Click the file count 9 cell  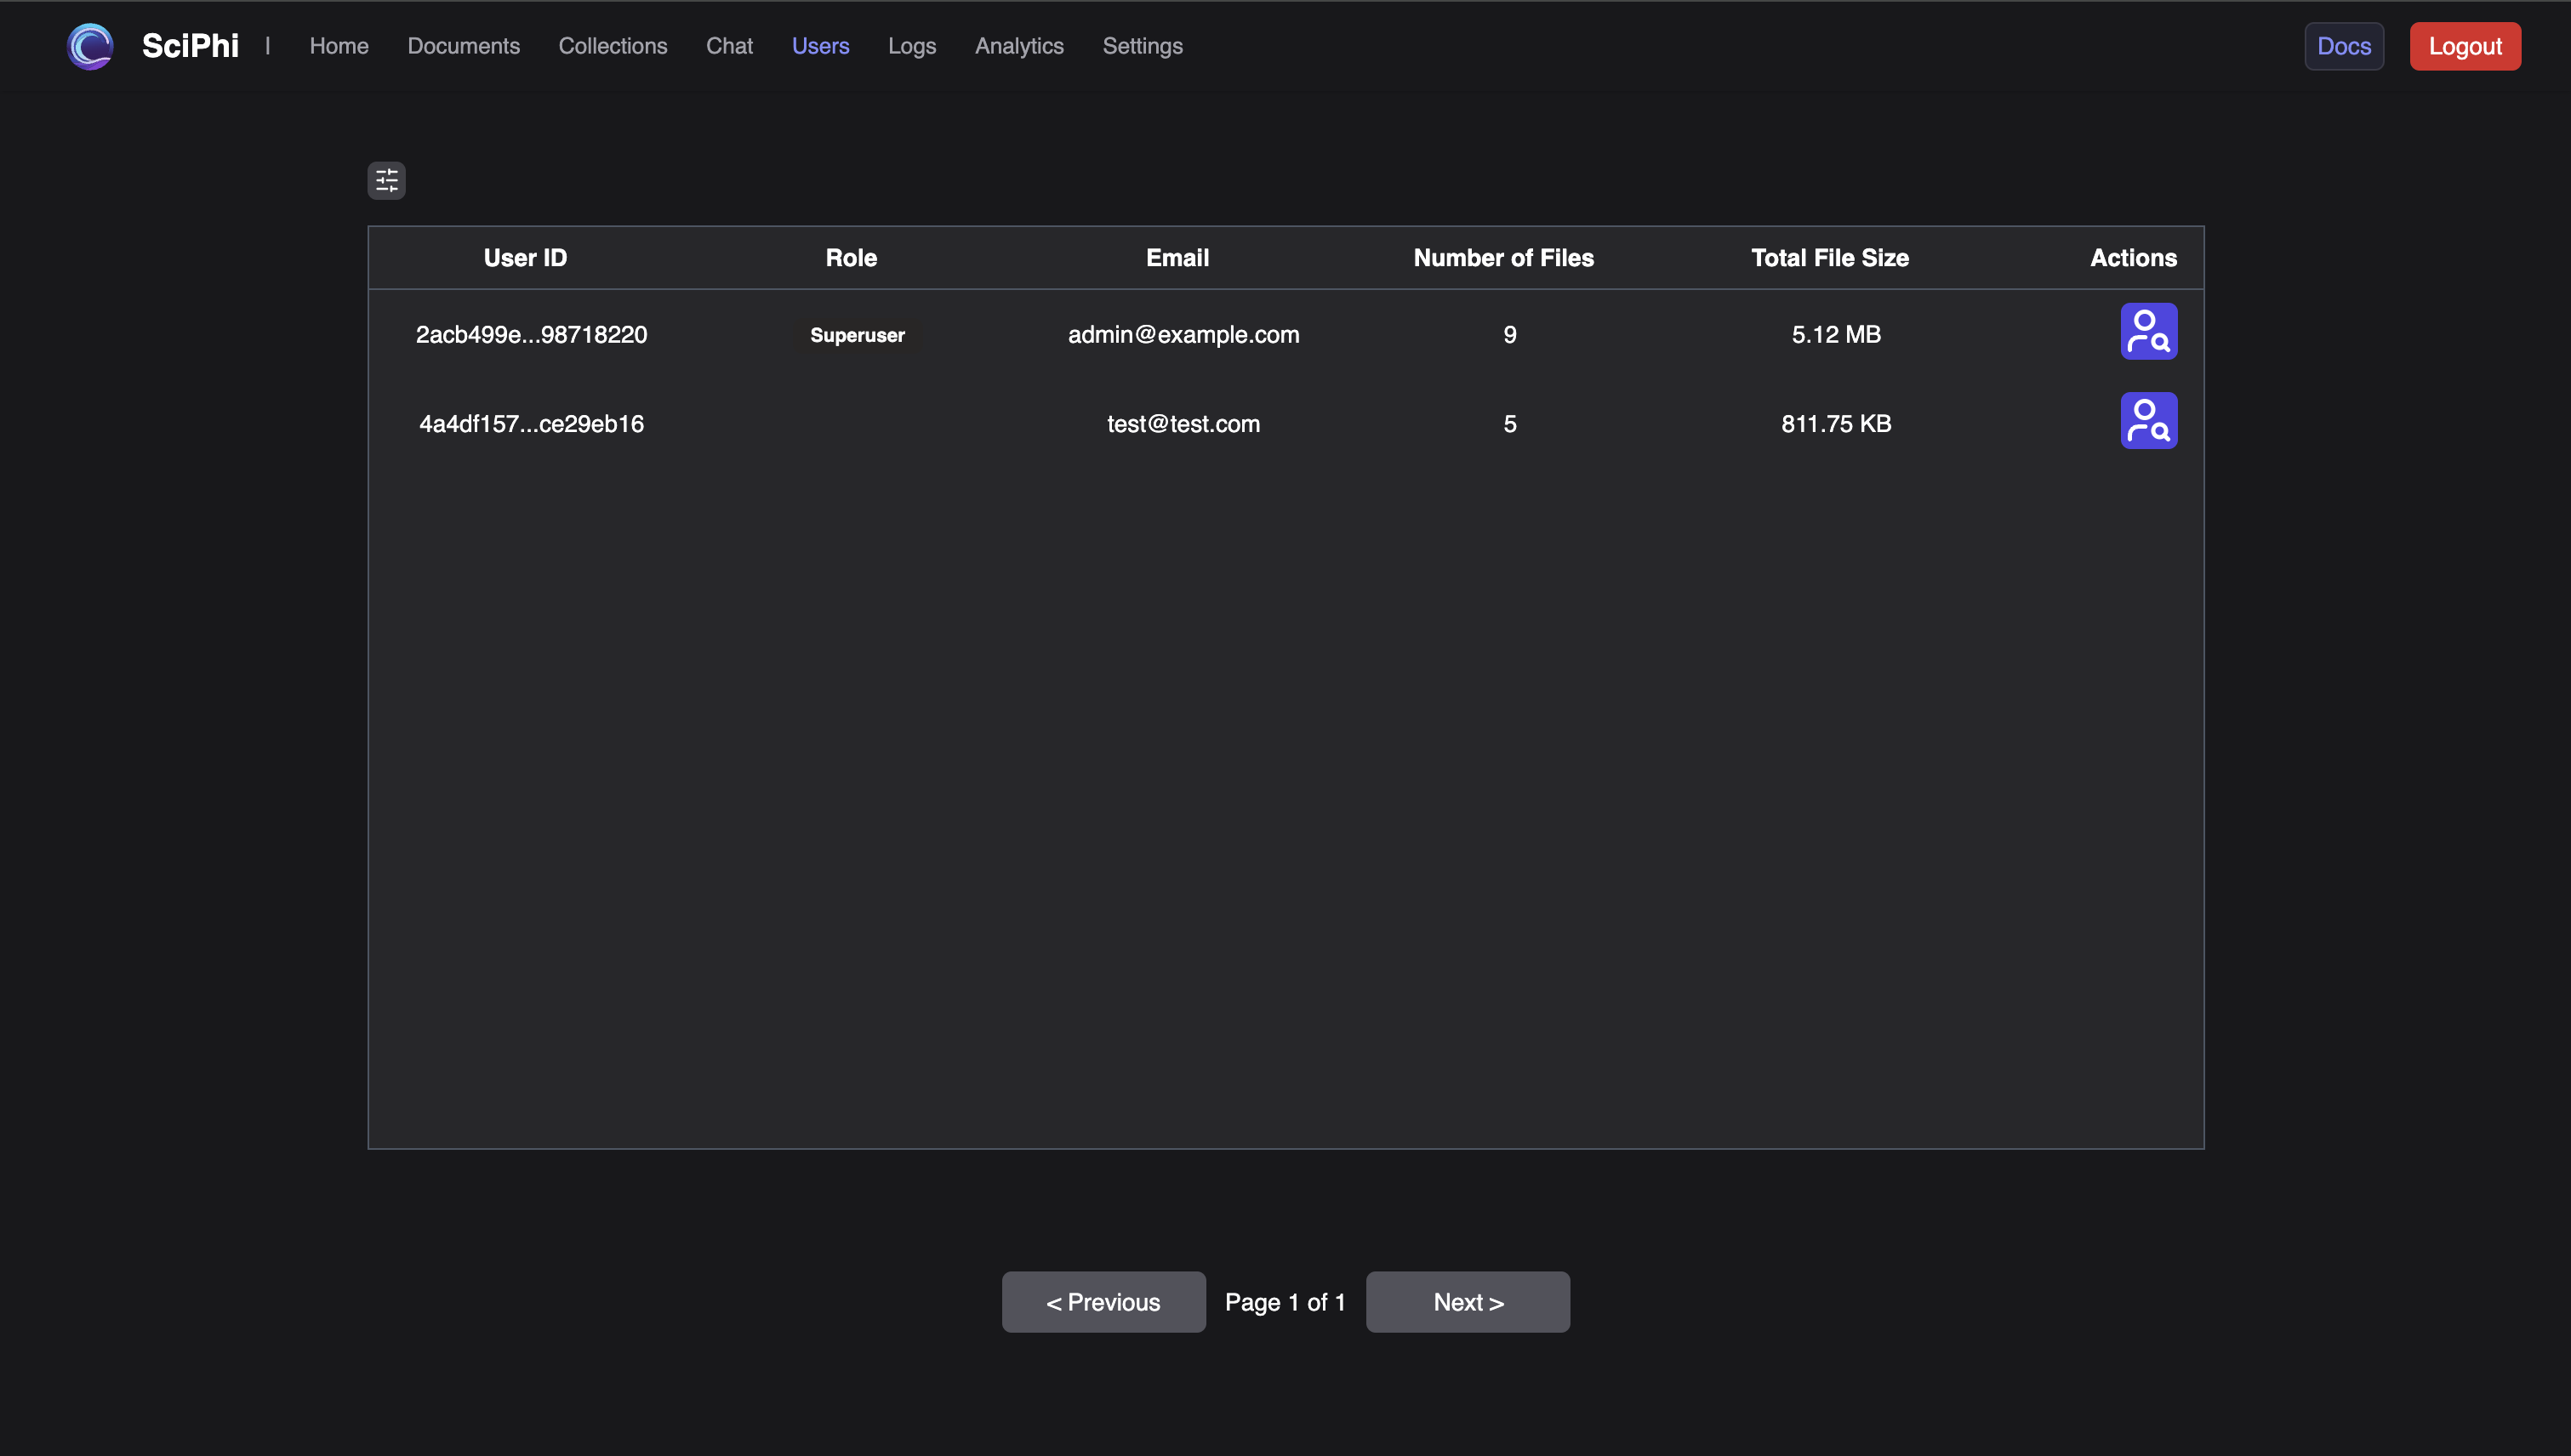pyautogui.click(x=1509, y=334)
